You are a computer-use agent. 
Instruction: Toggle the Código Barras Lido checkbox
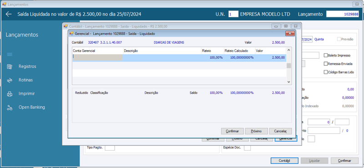326,72
